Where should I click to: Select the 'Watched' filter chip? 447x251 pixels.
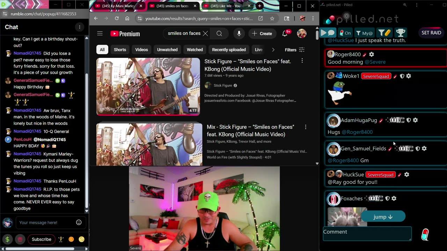195,50
